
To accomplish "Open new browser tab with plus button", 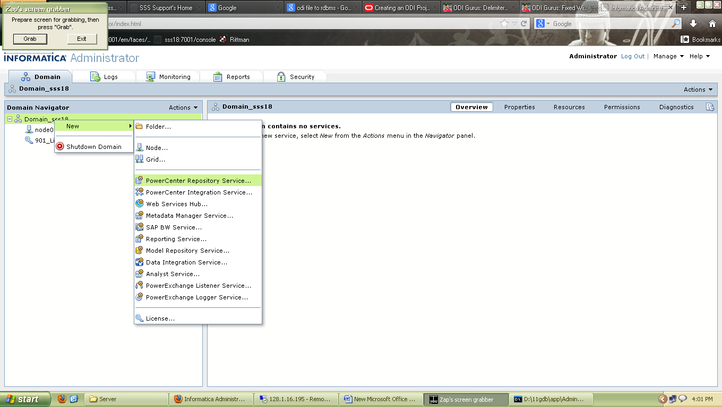I will 684,7.
